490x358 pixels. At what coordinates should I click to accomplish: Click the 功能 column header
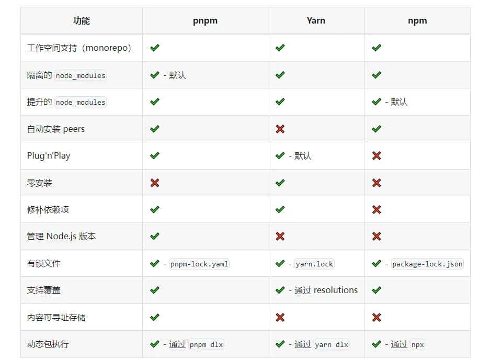click(82, 21)
